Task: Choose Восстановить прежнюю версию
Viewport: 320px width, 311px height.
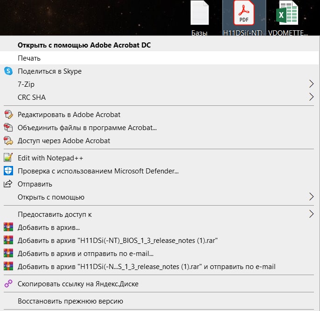Action: coord(159,301)
